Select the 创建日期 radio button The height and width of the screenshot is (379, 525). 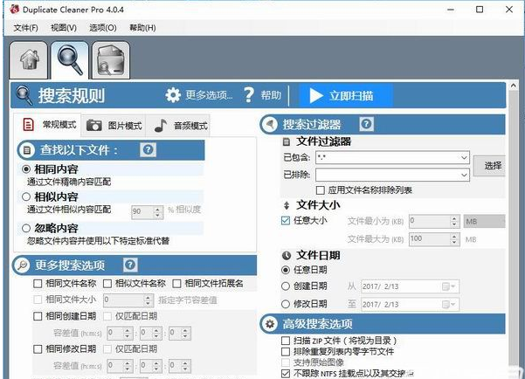pos(286,286)
